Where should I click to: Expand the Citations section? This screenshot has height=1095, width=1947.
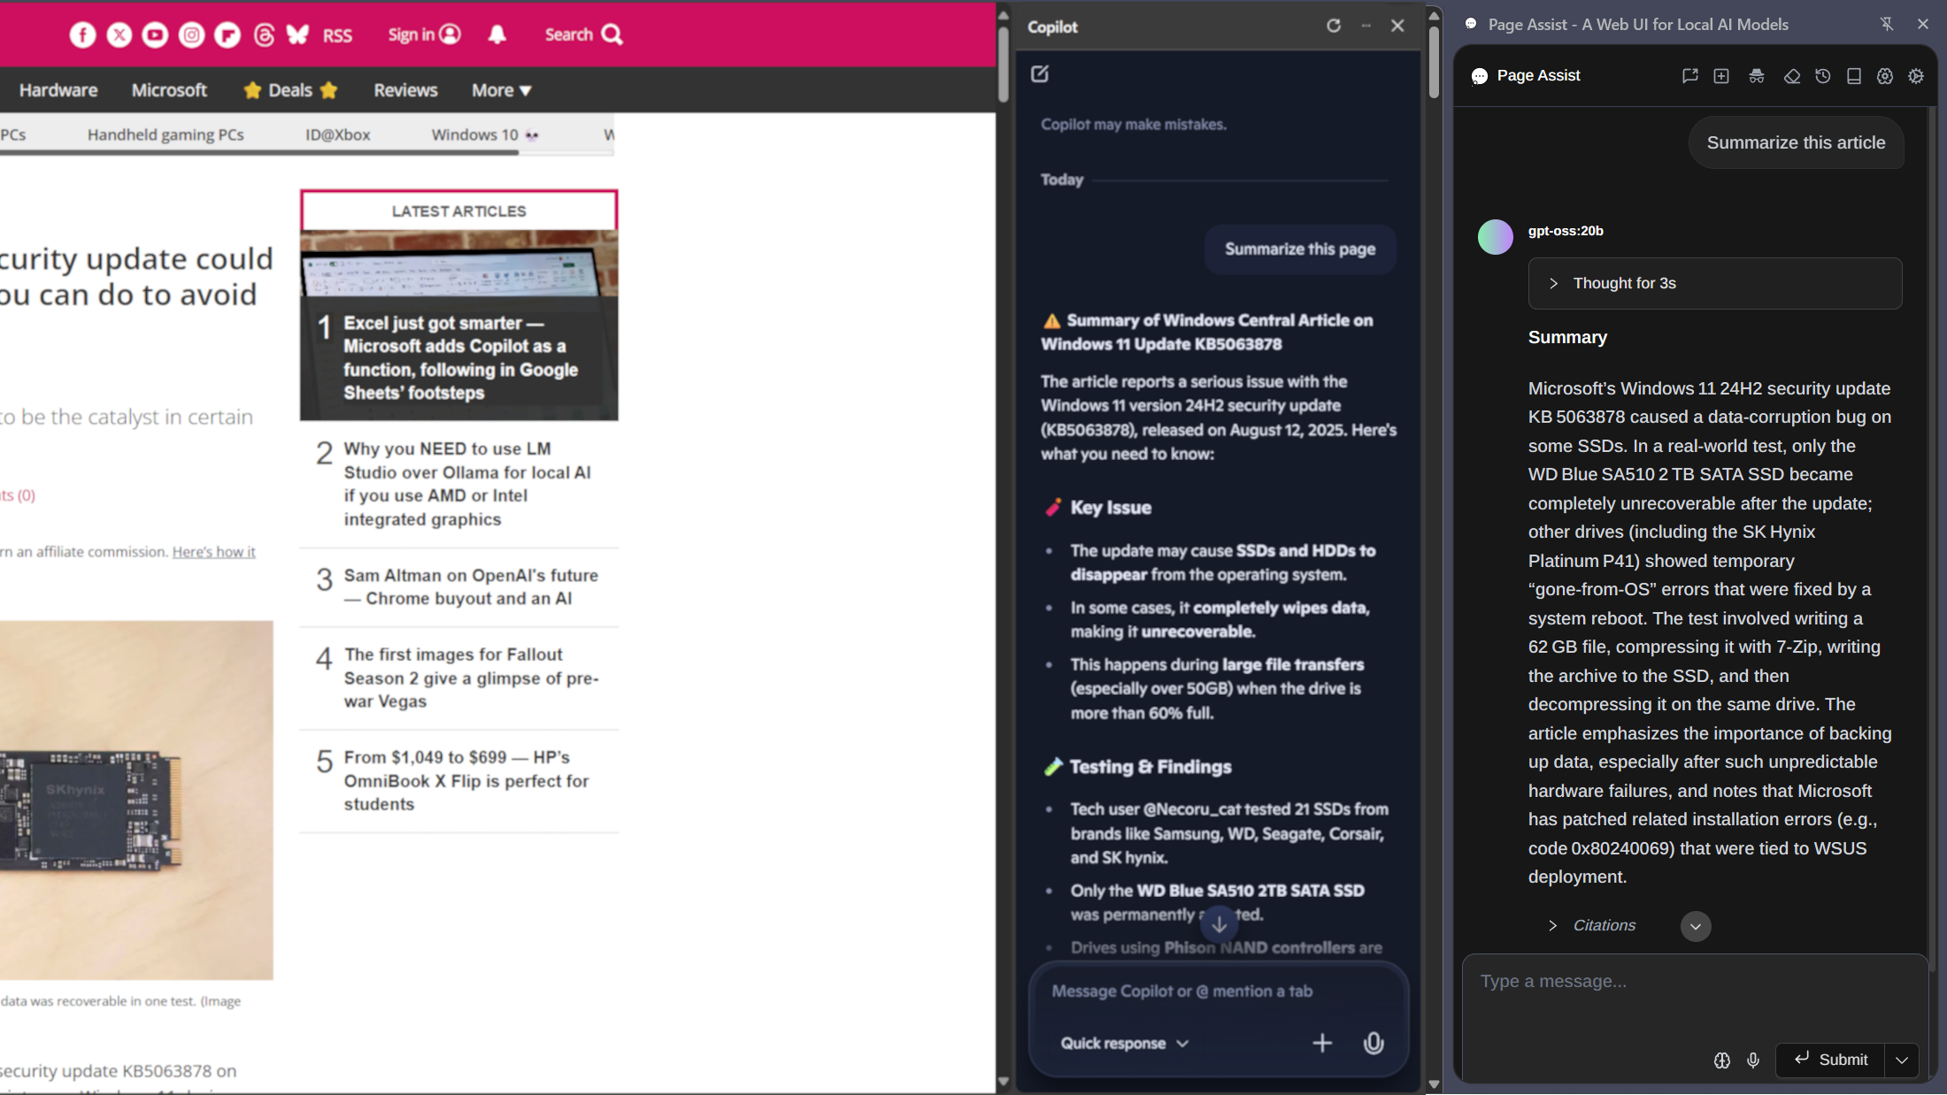tap(1591, 925)
